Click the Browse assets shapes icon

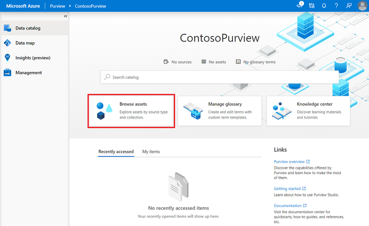click(x=104, y=111)
